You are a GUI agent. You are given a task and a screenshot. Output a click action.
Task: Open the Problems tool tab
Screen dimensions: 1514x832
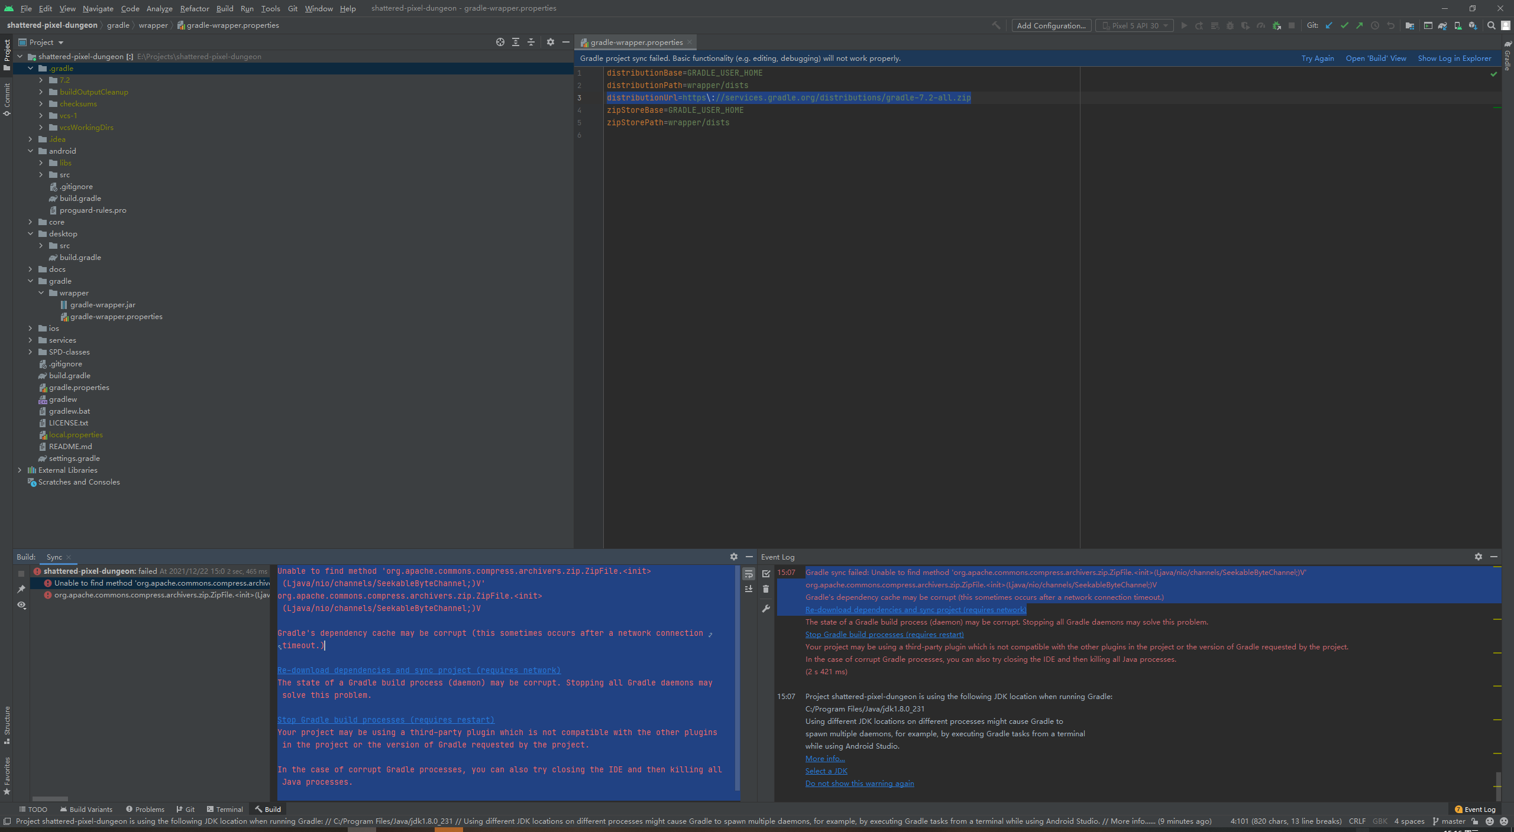click(x=145, y=809)
